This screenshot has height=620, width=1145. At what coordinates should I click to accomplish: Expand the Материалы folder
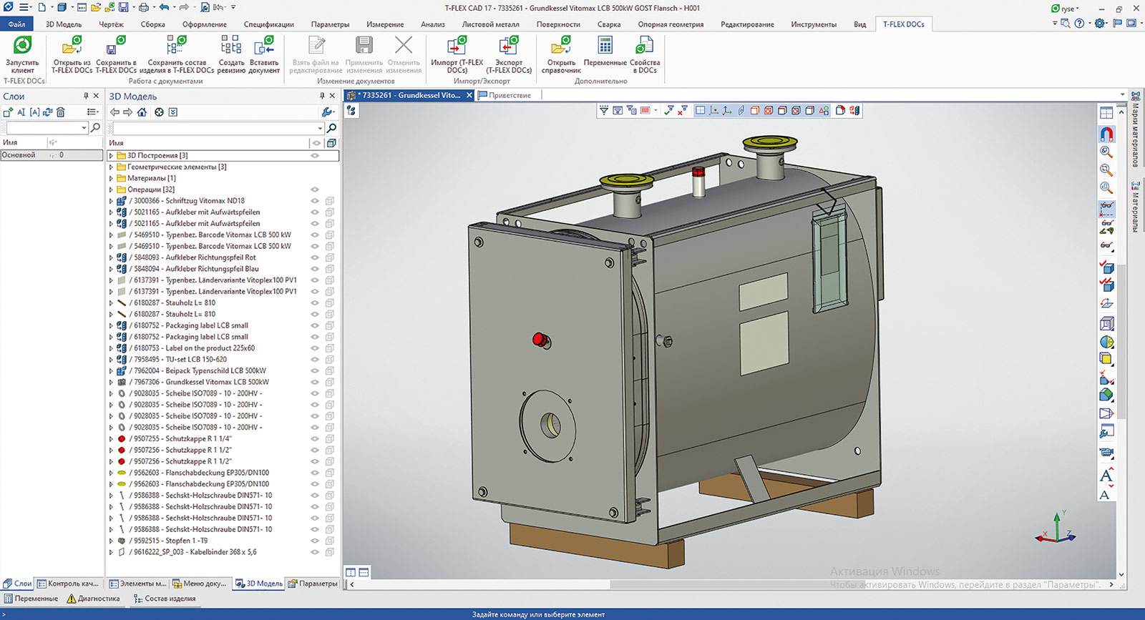coord(112,178)
